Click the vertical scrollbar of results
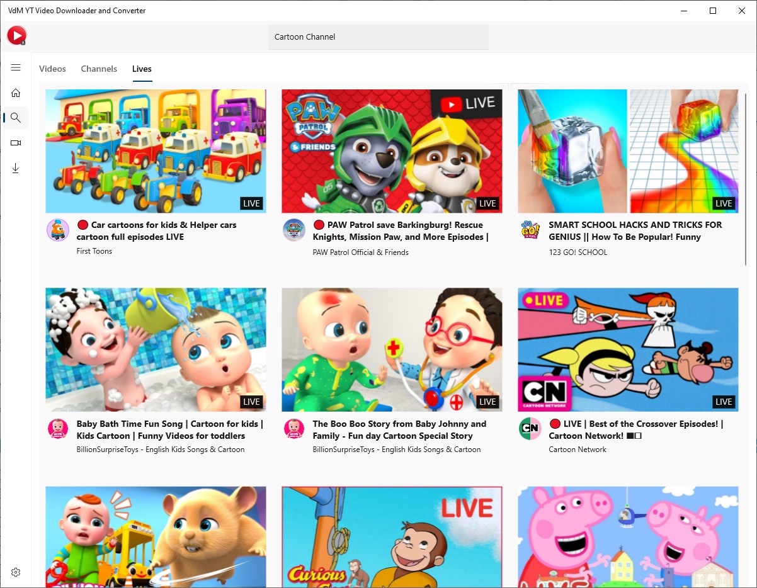 click(747, 179)
